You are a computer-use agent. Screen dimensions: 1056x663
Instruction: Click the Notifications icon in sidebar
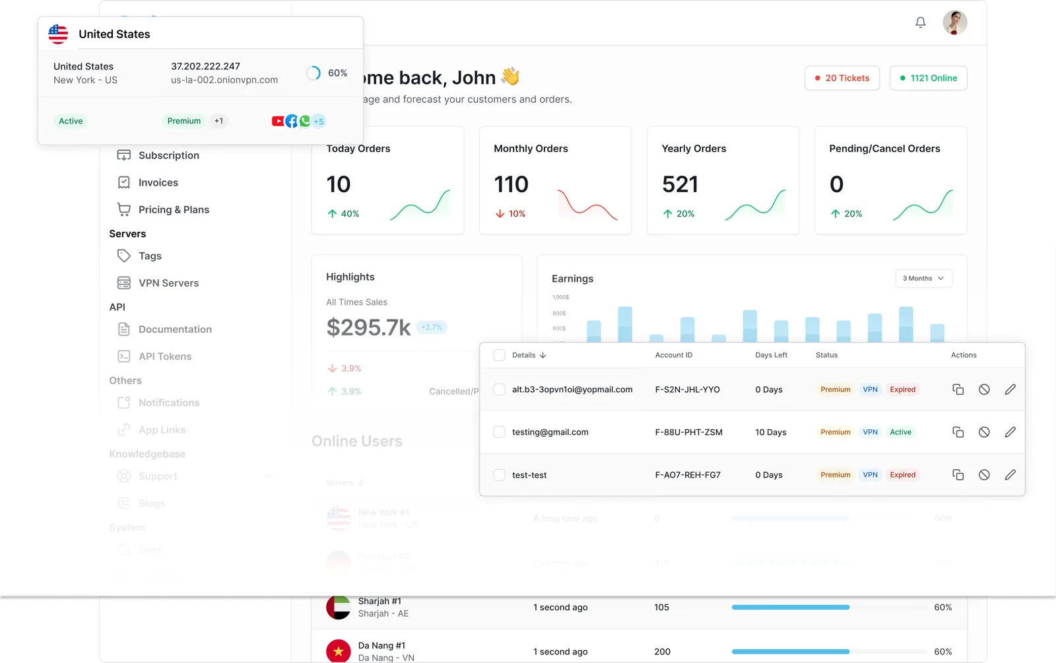click(x=123, y=402)
